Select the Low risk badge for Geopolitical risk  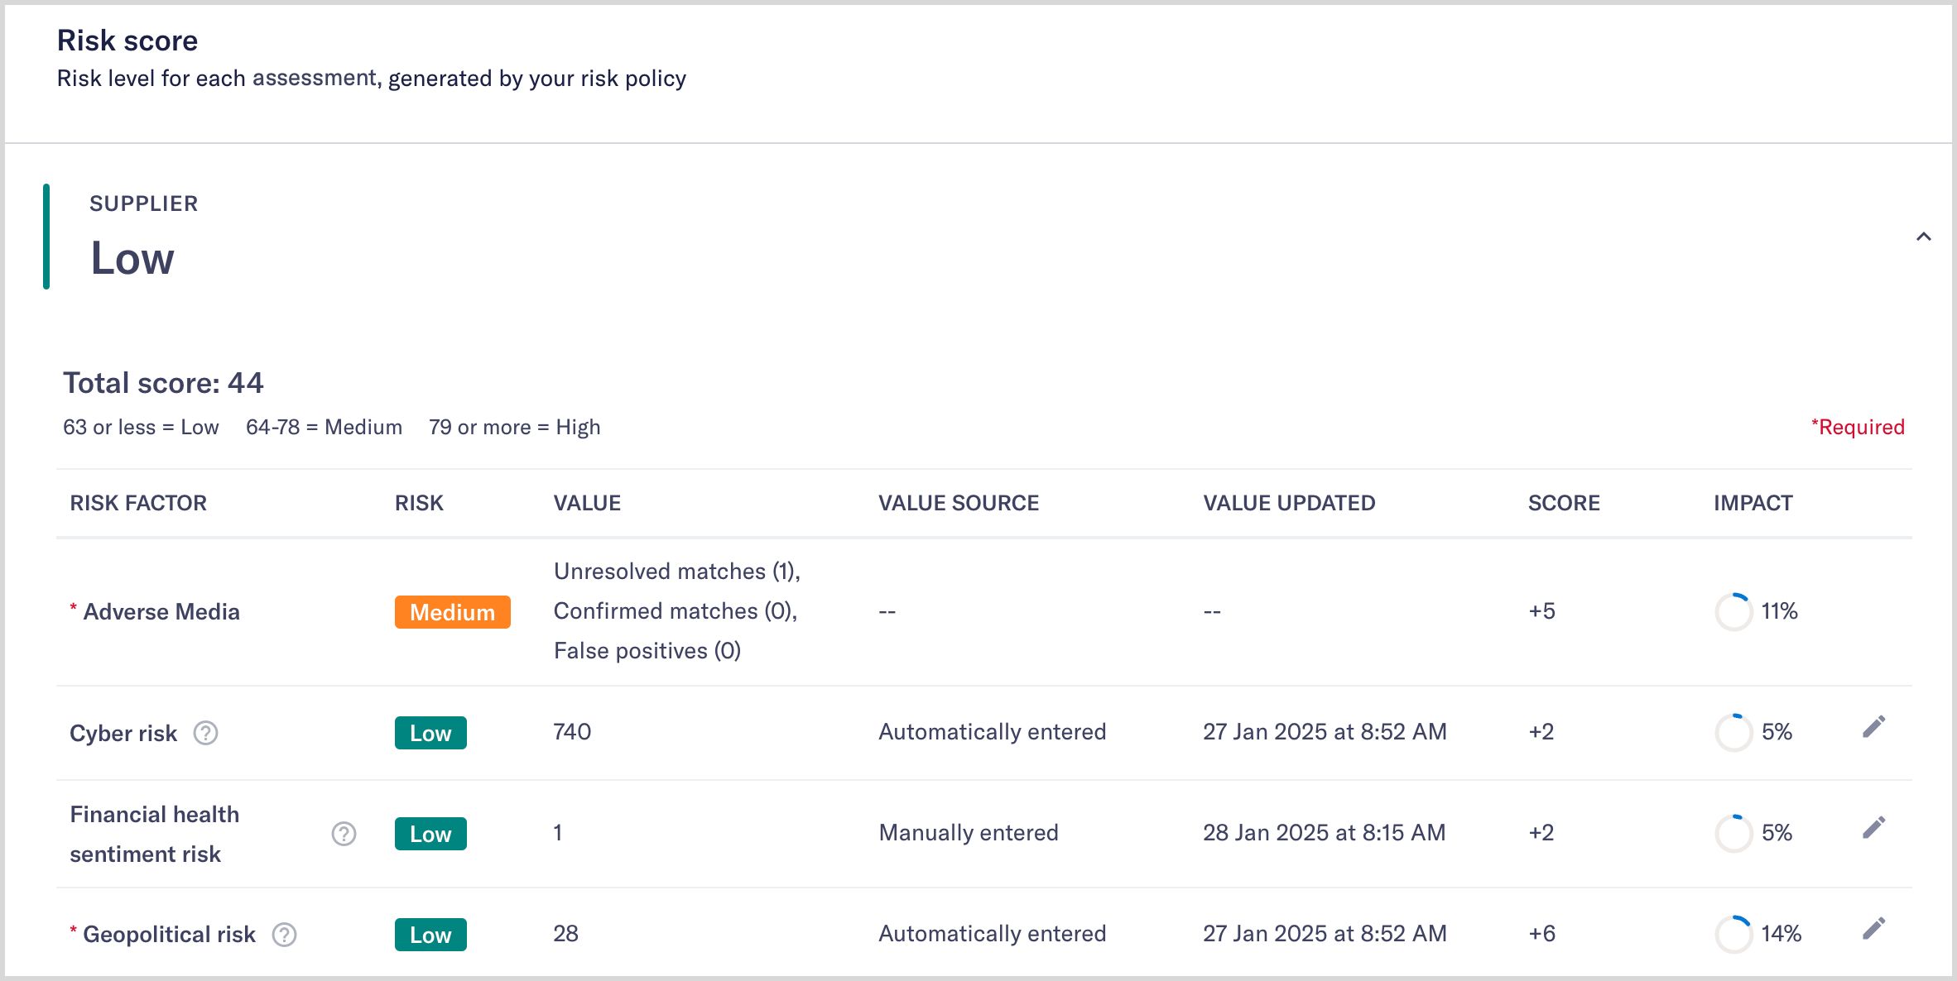430,935
